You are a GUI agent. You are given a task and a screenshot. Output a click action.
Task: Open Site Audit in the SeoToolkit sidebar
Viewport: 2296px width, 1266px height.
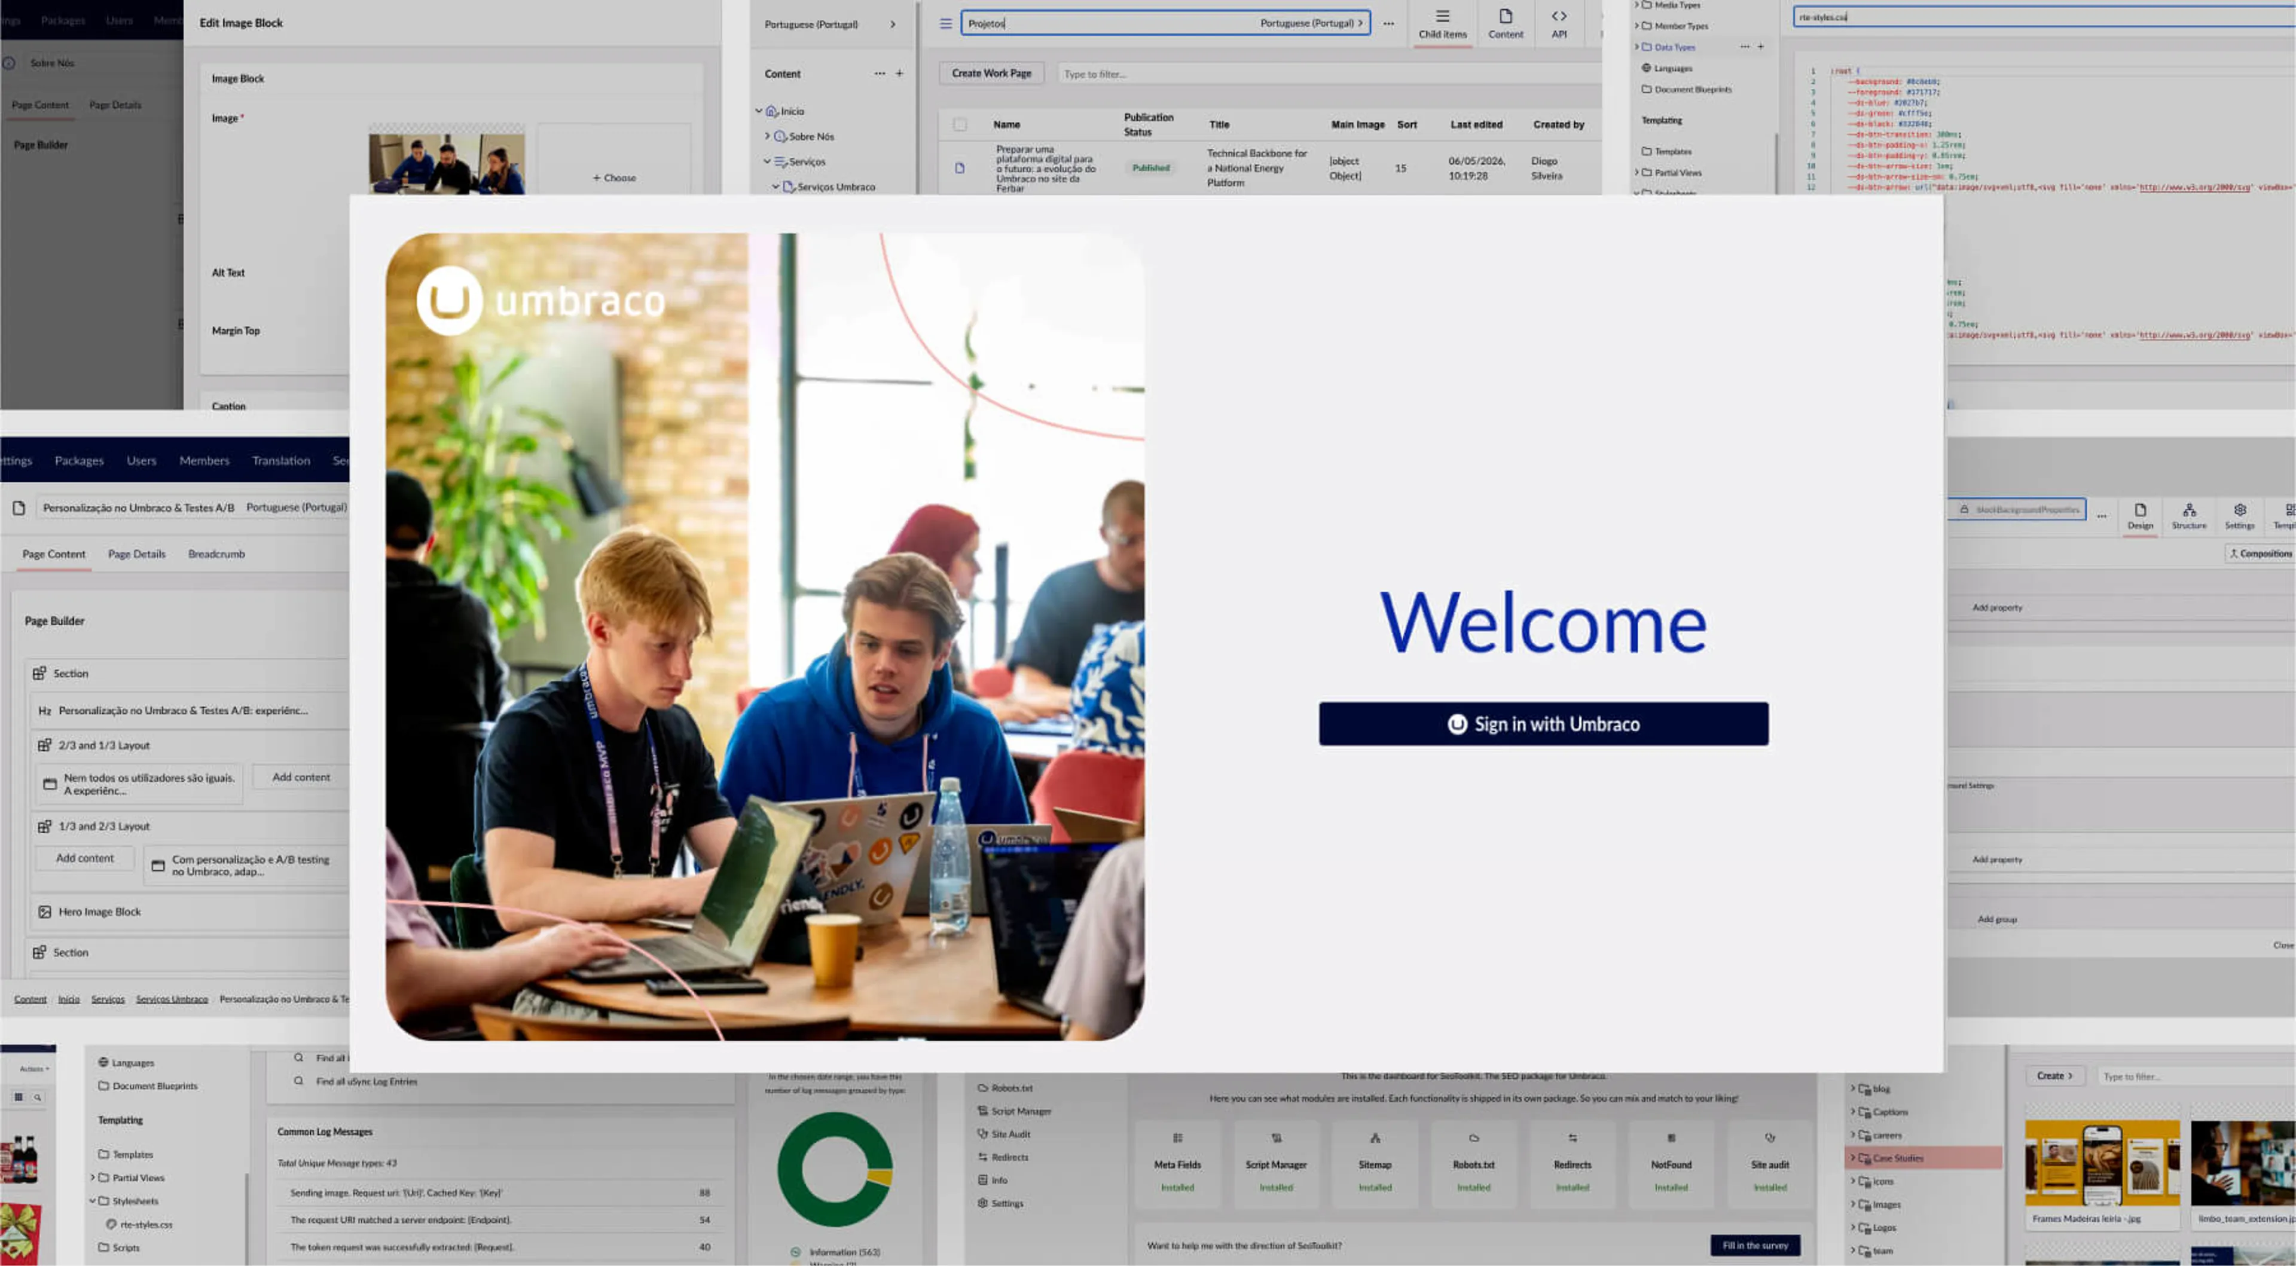(x=1004, y=1134)
